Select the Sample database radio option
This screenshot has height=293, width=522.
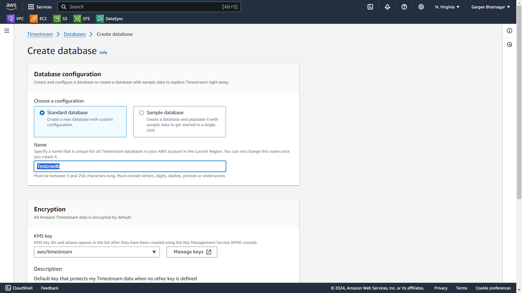[x=142, y=113]
